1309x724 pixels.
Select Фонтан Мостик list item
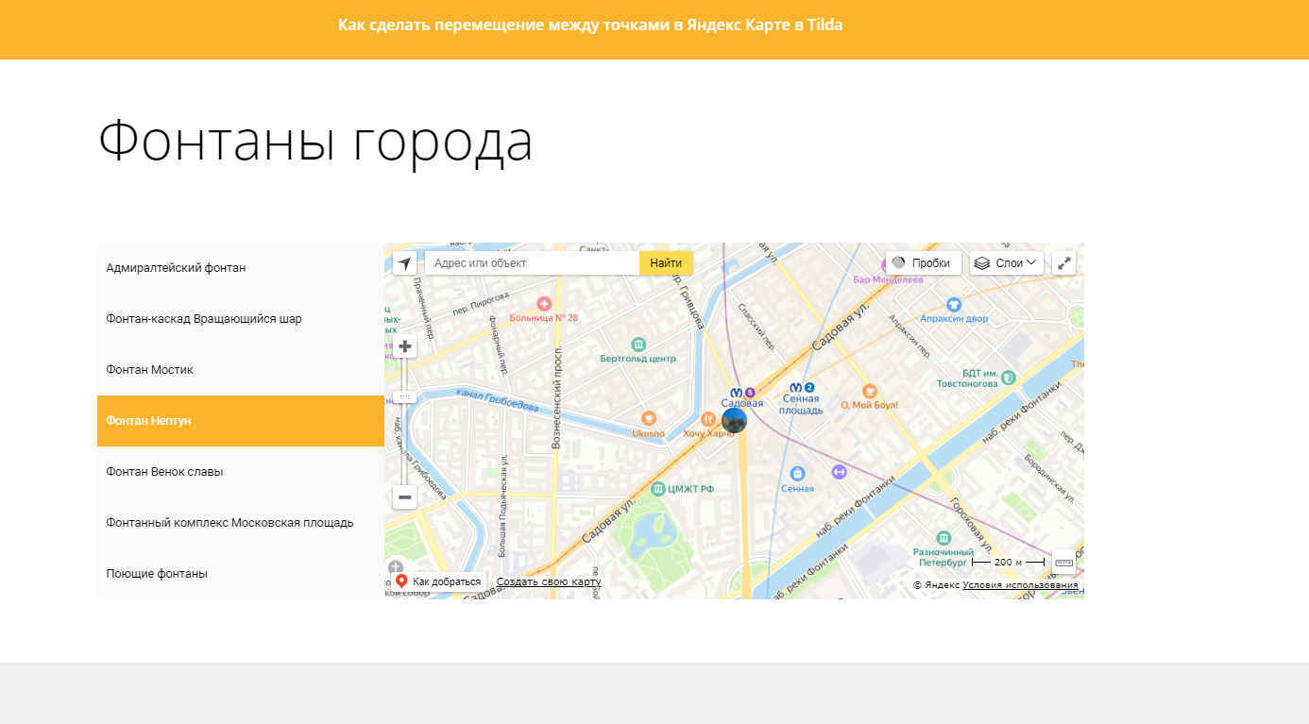pyautogui.click(x=241, y=370)
